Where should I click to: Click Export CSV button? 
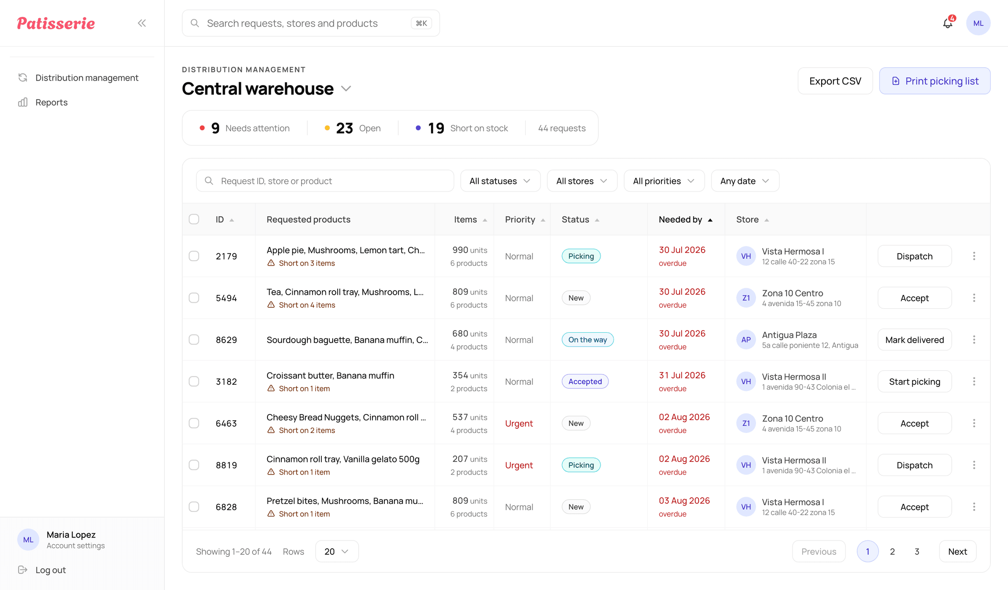(835, 81)
